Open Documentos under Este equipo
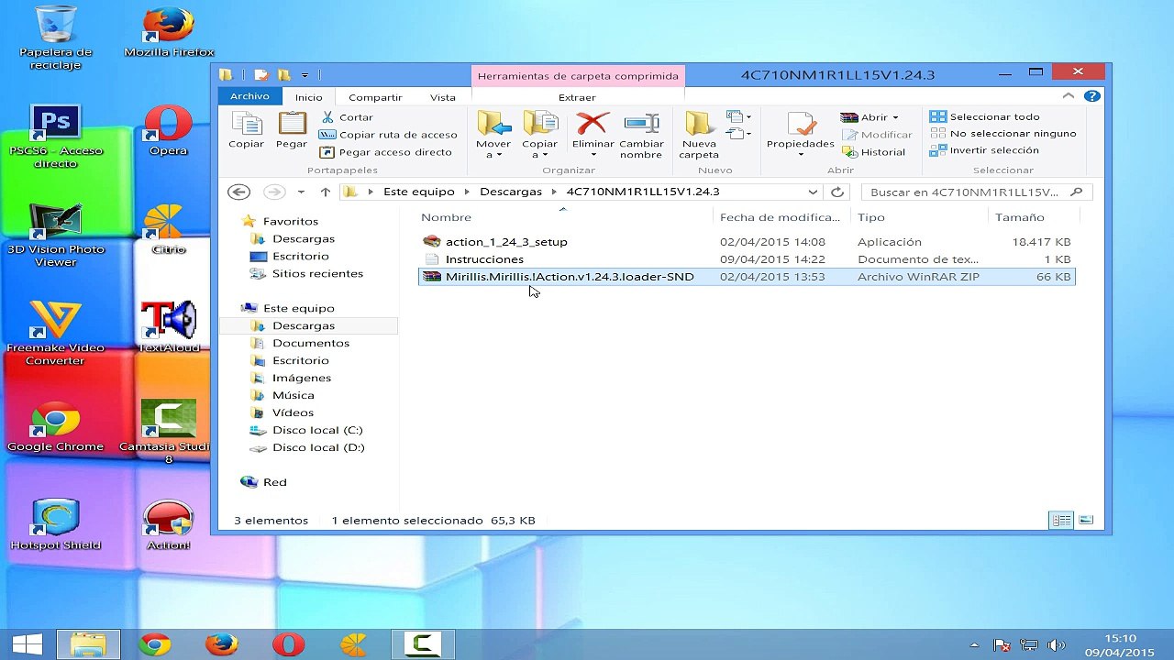This screenshot has height=660, width=1174. click(x=310, y=343)
